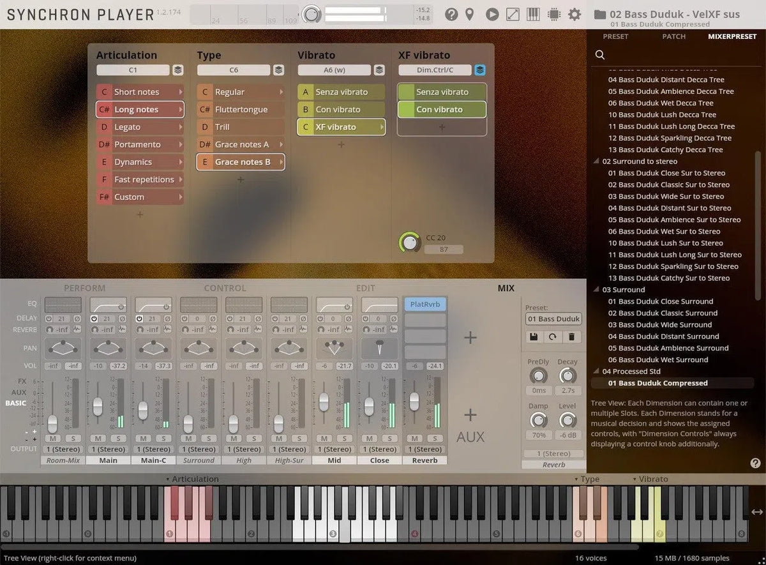Solo the Mid mixer channel
766x565 pixels.
click(345, 438)
